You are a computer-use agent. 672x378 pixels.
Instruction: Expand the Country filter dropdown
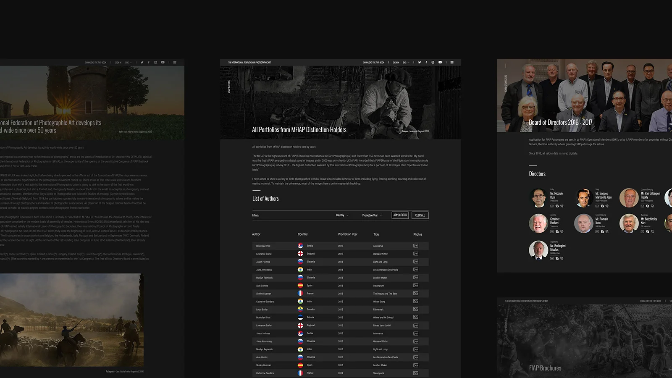click(342, 215)
